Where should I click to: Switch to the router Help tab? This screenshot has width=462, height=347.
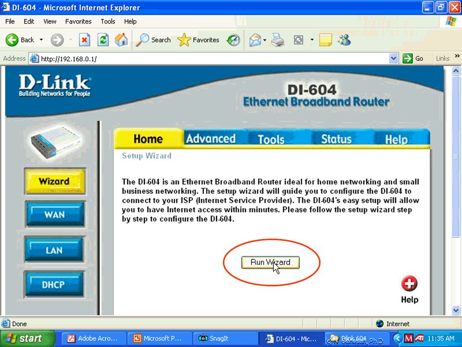[x=396, y=139]
